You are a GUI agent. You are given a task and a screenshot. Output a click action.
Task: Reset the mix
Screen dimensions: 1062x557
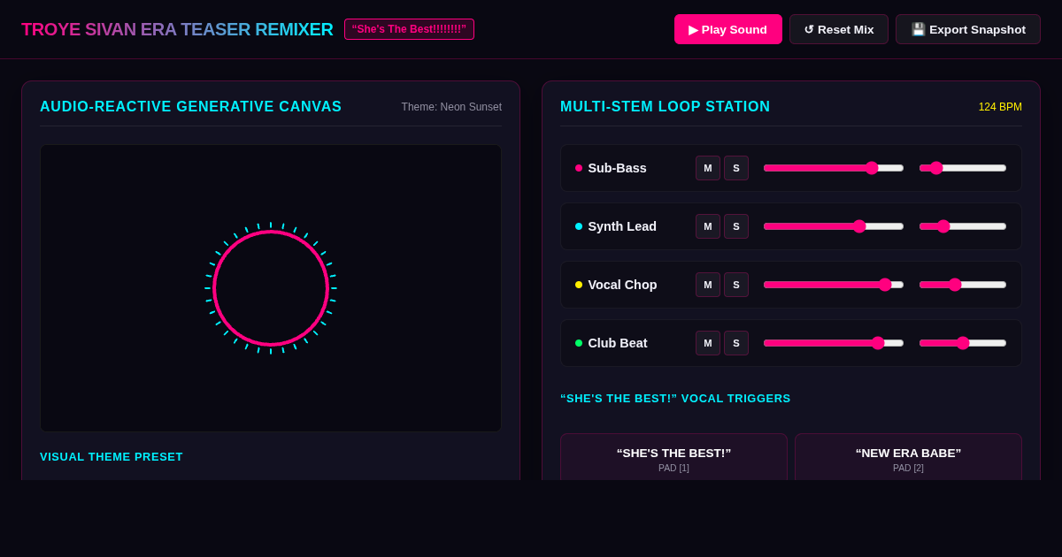[x=838, y=29]
